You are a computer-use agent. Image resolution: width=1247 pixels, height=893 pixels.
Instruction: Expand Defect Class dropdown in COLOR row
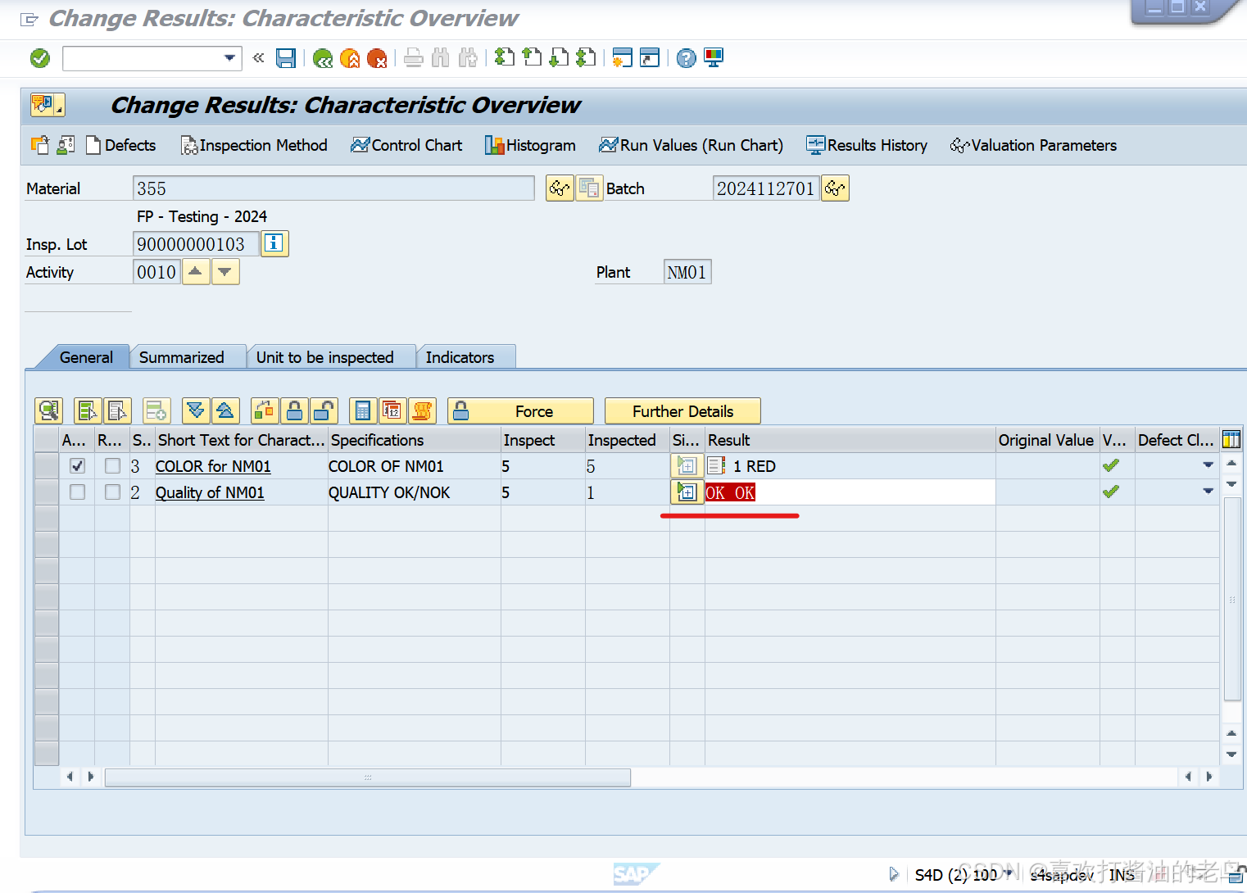click(1208, 465)
